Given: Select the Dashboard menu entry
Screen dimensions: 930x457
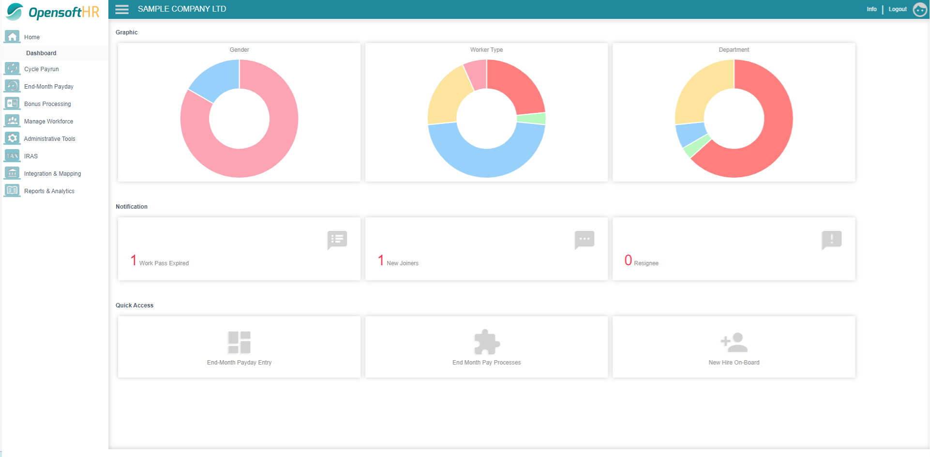Looking at the screenshot, I should tap(41, 53).
